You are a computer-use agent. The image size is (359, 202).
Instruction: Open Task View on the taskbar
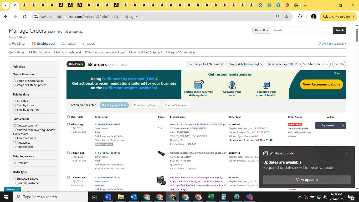click(94, 197)
